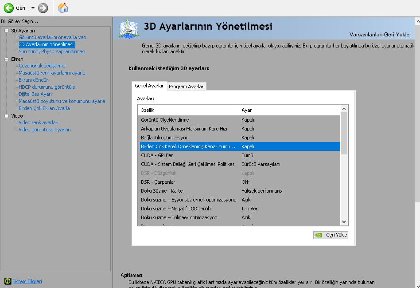Collapse the 3D Ayarları tree node
Image resolution: width=420 pixels, height=288 pixels.
click(x=7, y=31)
